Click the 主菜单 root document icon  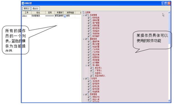84,12
